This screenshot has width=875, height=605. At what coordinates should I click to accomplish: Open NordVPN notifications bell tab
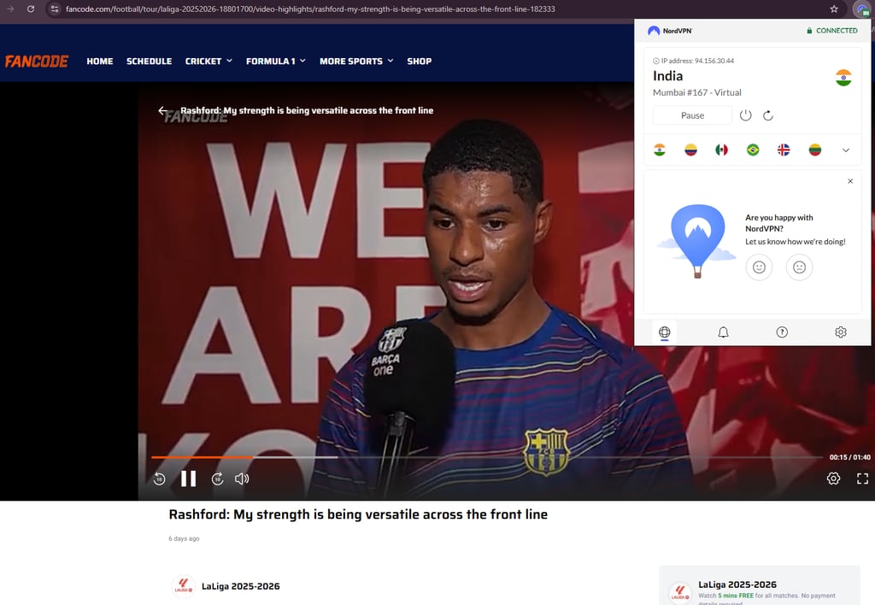723,332
